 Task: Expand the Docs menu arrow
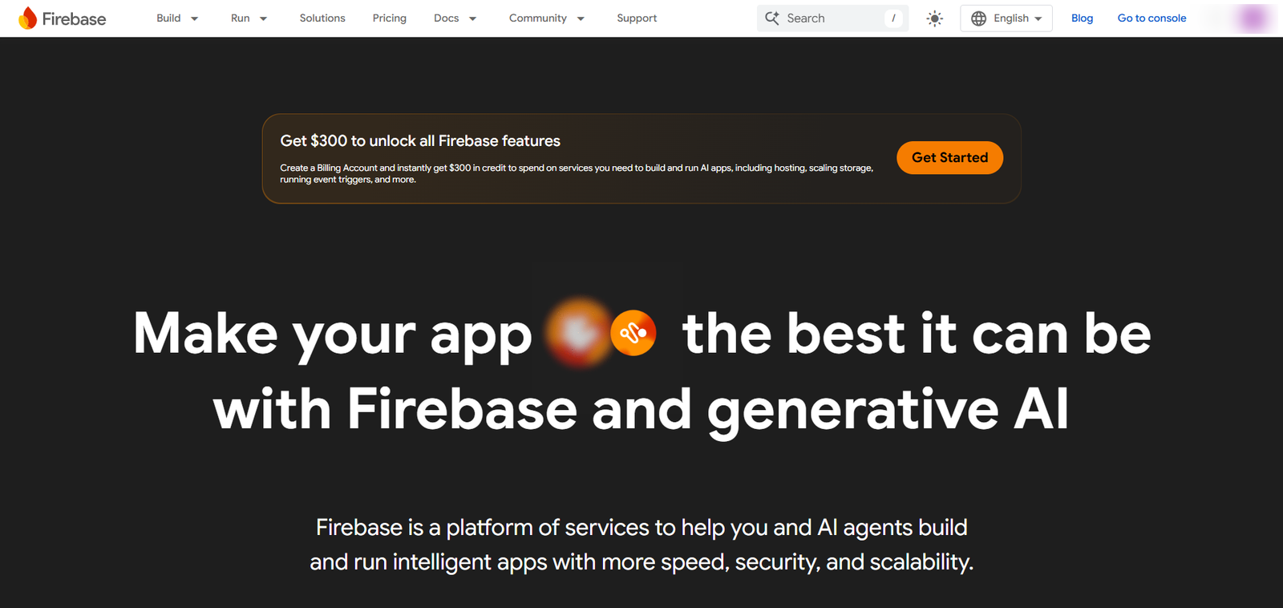click(472, 18)
